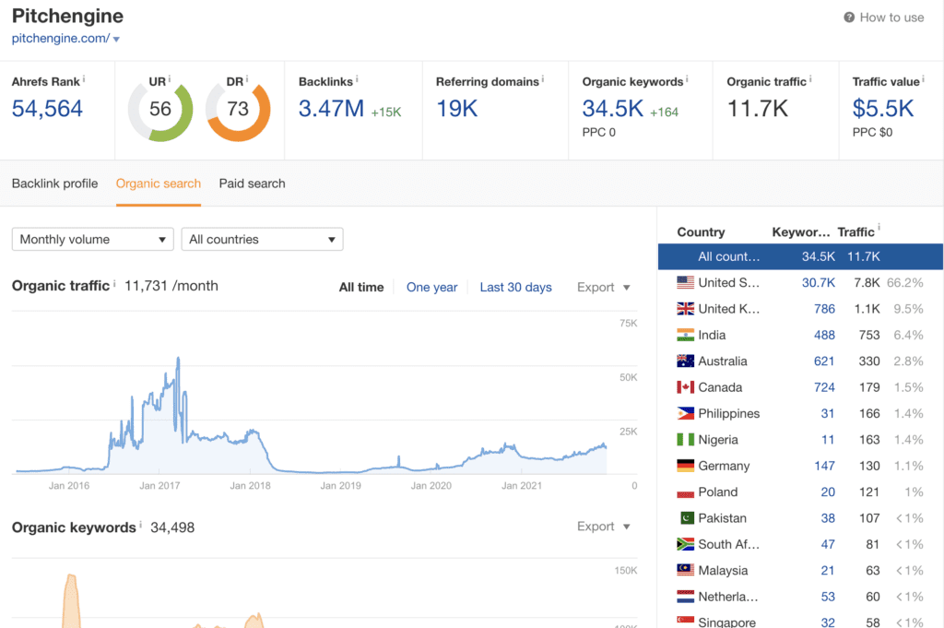This screenshot has width=944, height=628.
Task: Click the Keywords column header
Action: 801,231
